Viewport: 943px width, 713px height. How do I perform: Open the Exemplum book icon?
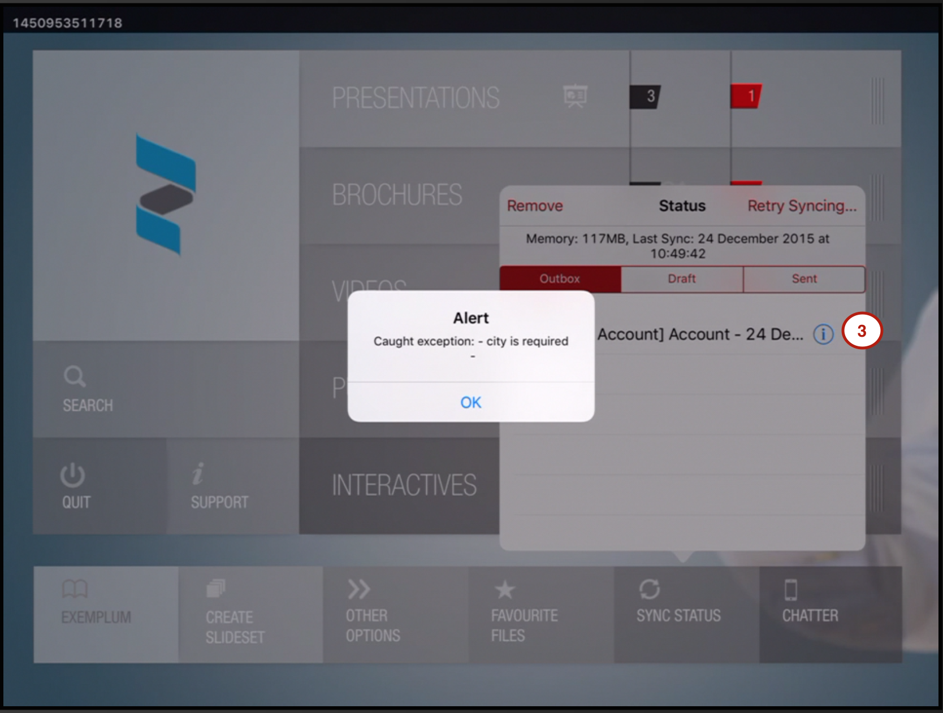click(x=75, y=589)
